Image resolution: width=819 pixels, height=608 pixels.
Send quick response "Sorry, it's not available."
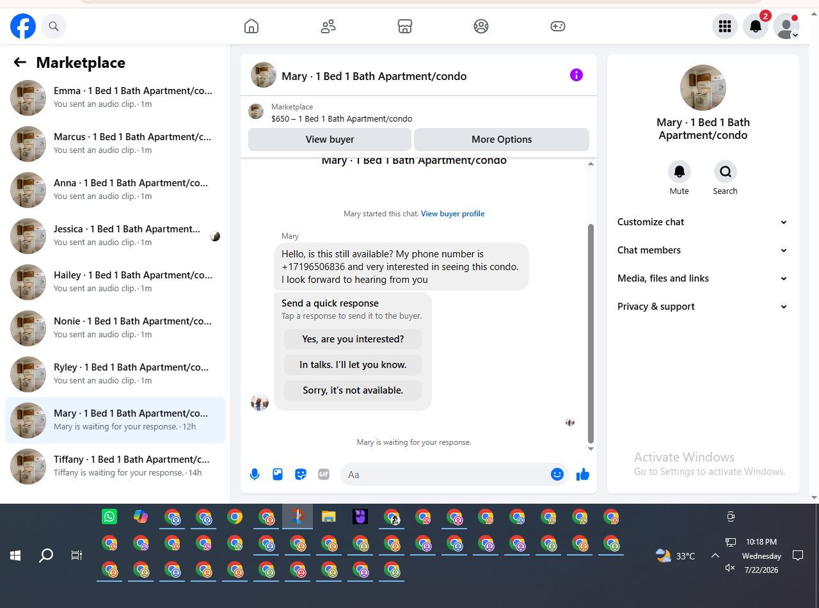click(x=353, y=390)
